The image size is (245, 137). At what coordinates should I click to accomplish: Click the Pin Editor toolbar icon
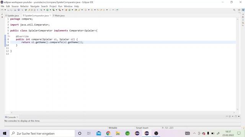(117, 10)
